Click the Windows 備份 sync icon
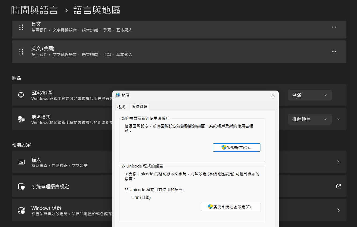This screenshot has width=357, height=227. tap(21, 210)
